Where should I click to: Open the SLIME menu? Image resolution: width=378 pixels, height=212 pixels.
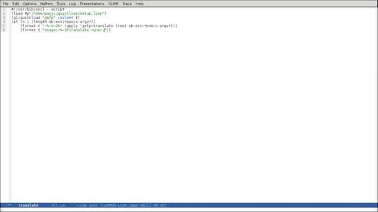(x=113, y=4)
